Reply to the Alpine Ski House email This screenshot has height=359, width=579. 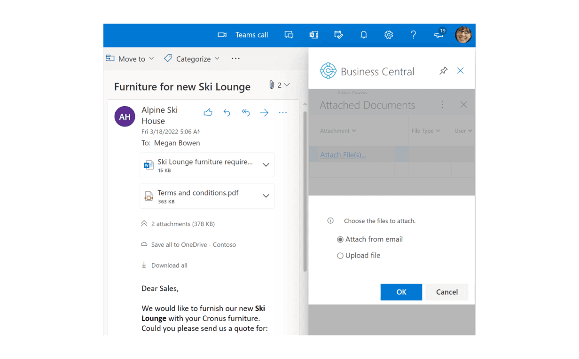[227, 112]
